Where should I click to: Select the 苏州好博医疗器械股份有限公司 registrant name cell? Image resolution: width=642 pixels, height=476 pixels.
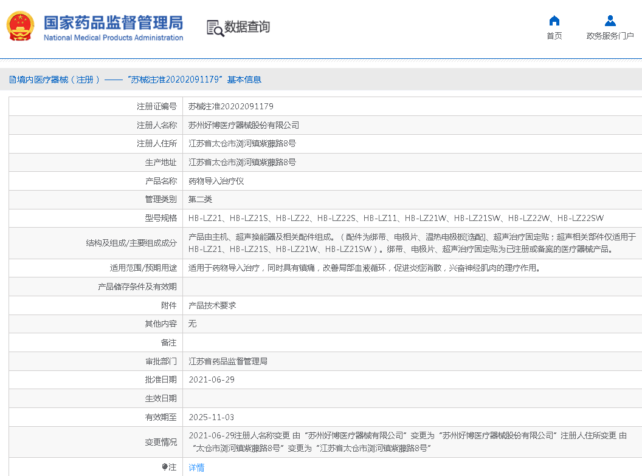(244, 125)
